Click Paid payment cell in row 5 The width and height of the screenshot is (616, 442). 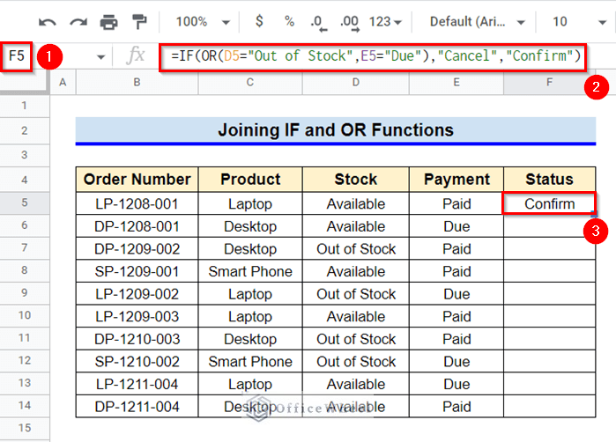point(456,203)
